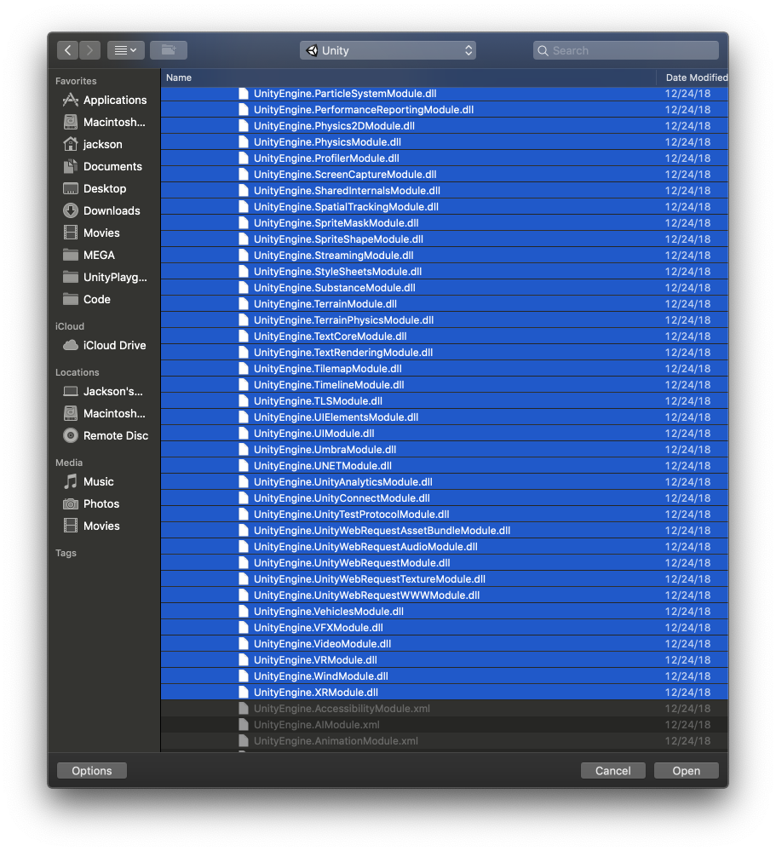Image resolution: width=776 pixels, height=851 pixels.
Task: Select UnityEngine.TilemapModule.dll file
Action: pyautogui.click(x=445, y=369)
